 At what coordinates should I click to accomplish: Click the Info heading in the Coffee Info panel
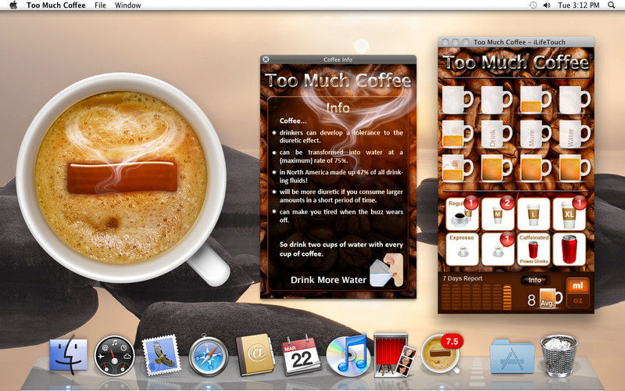338,108
